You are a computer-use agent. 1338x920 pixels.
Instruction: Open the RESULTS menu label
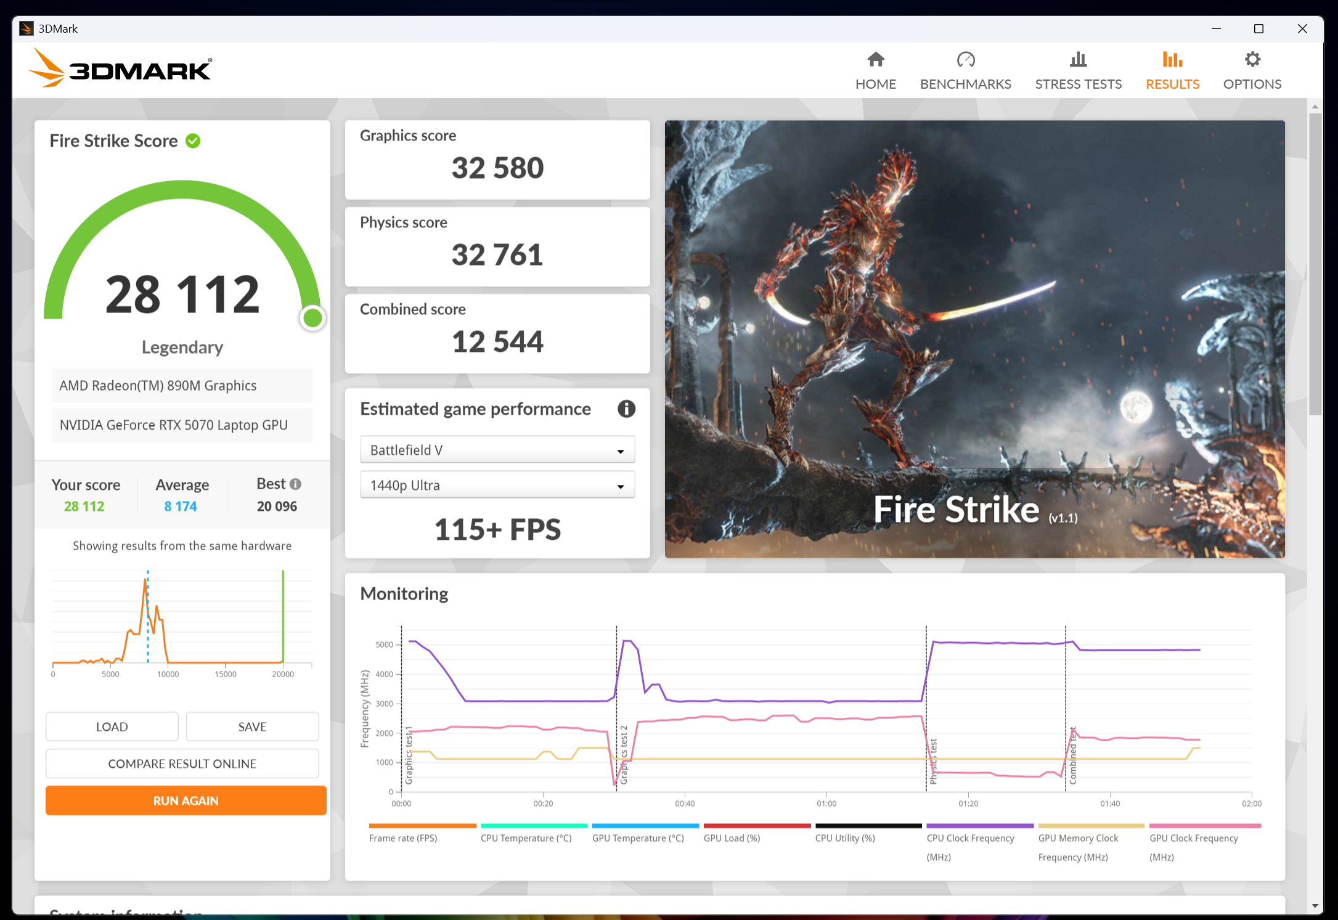coord(1172,84)
